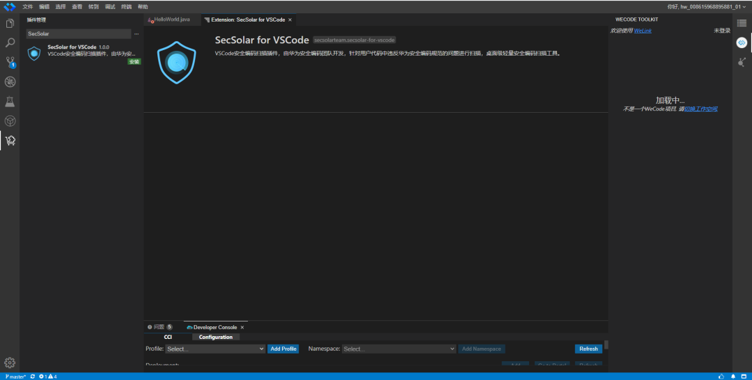Click the notification bell in status bar
Viewport: 752px width, 380px height.
click(x=733, y=376)
